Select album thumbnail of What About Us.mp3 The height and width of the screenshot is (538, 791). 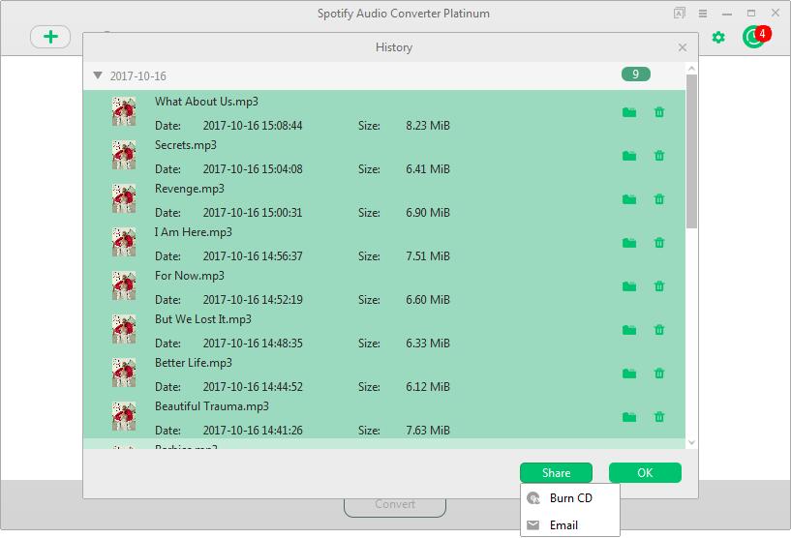[x=124, y=111]
